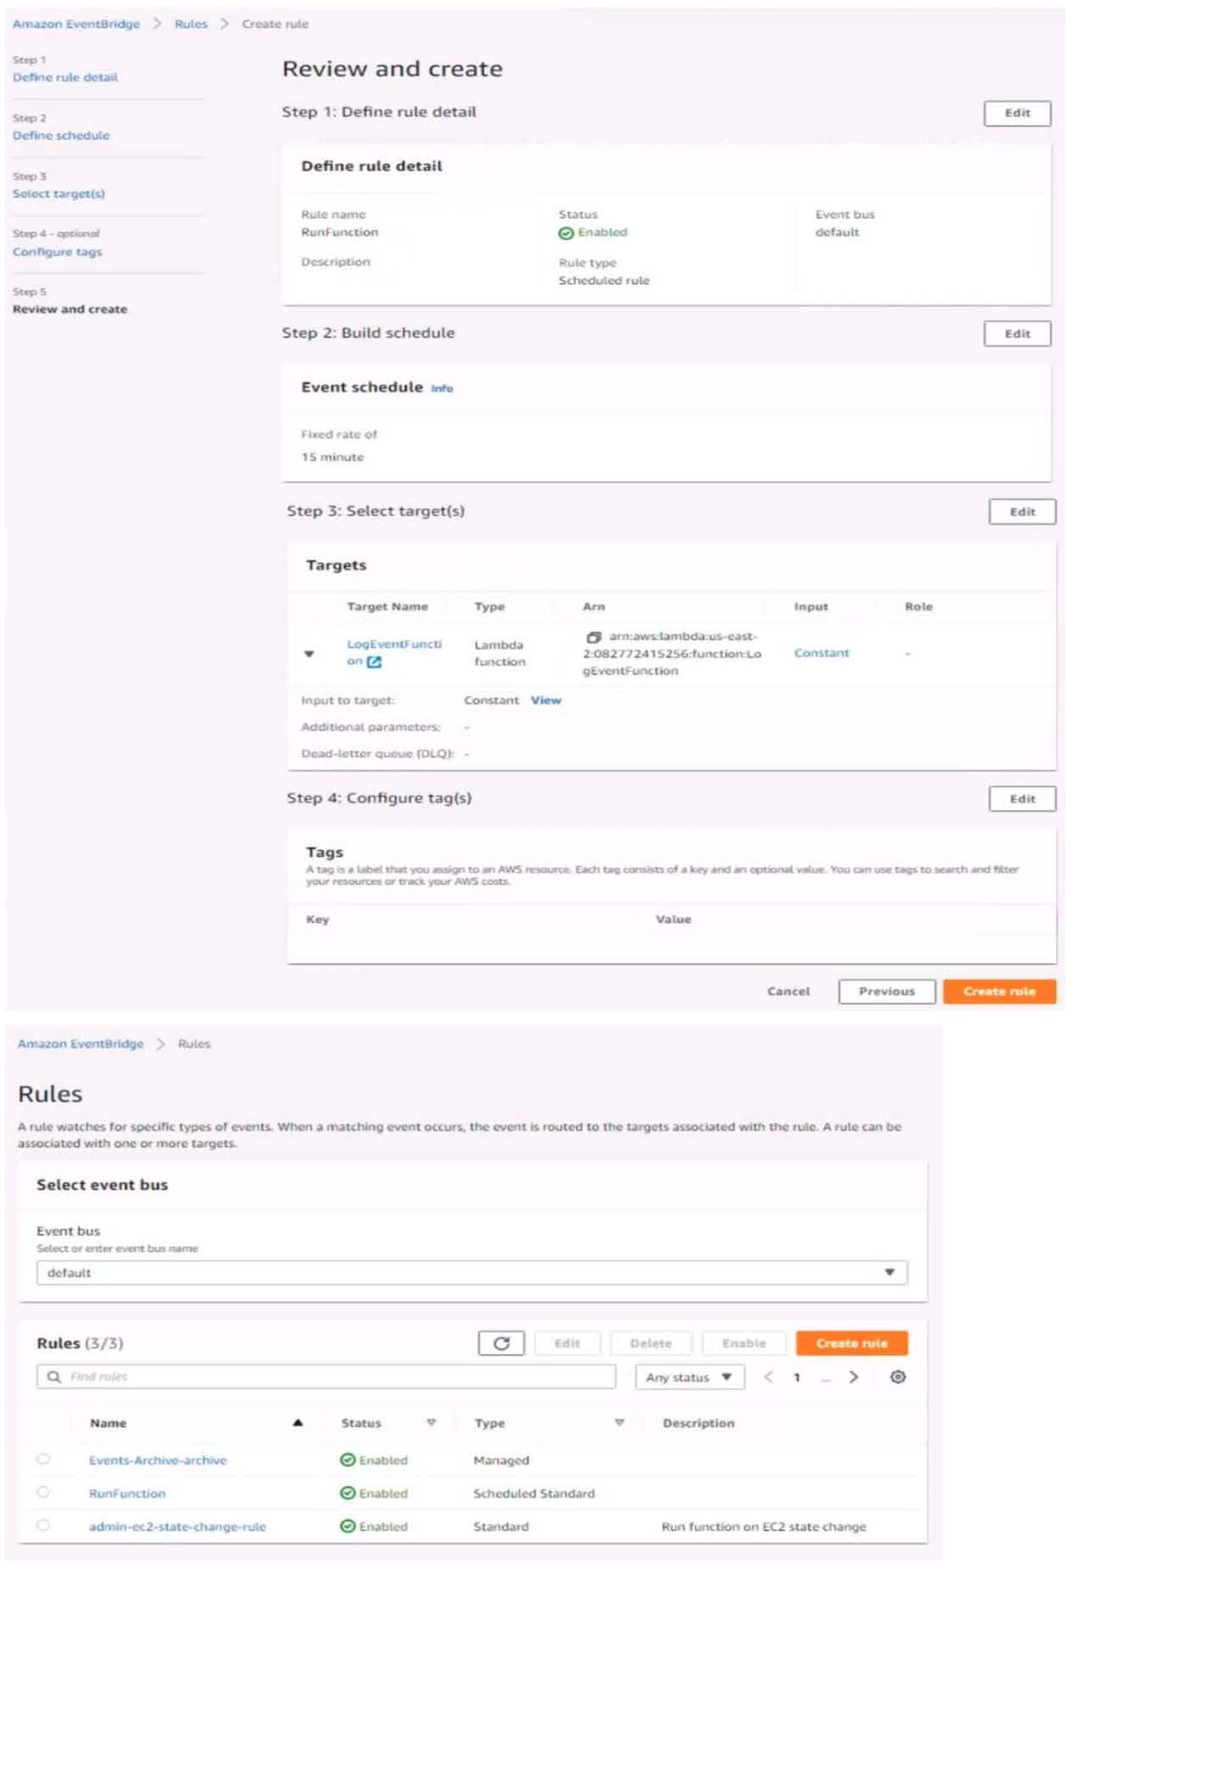Click the 'Scheduled Standard' type cell

pos(534,1494)
